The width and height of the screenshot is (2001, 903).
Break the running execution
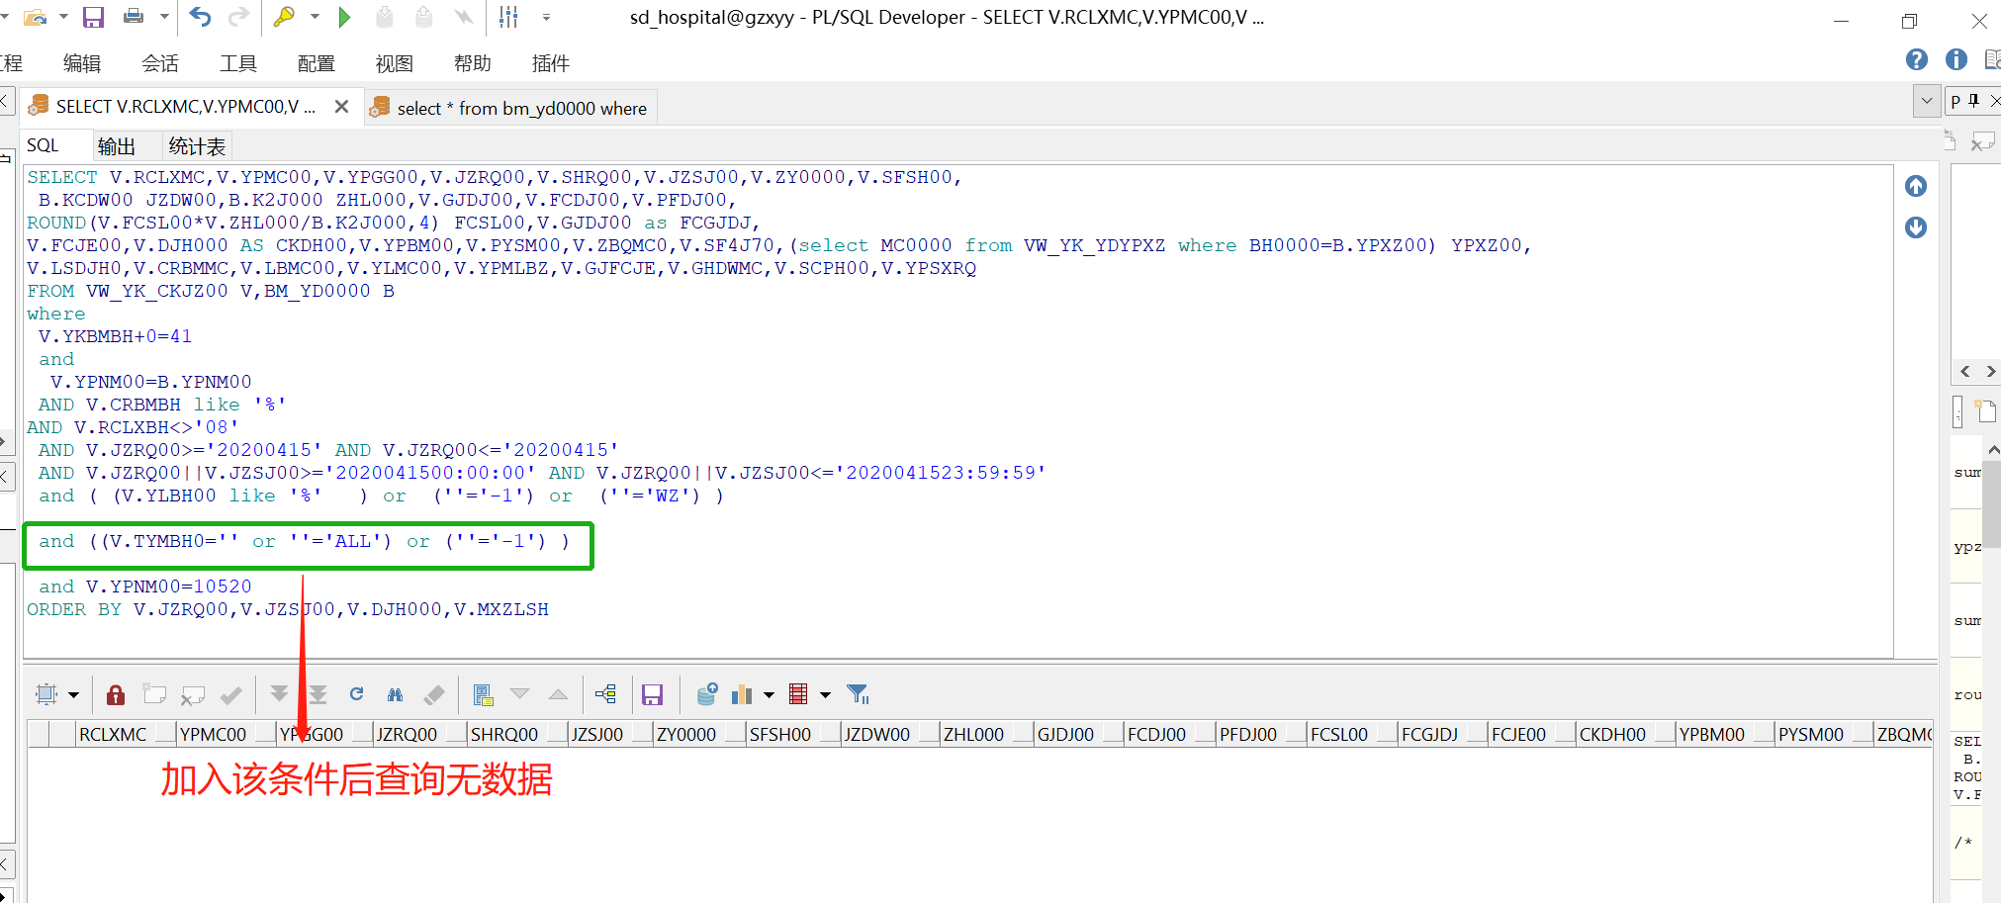pos(463,17)
